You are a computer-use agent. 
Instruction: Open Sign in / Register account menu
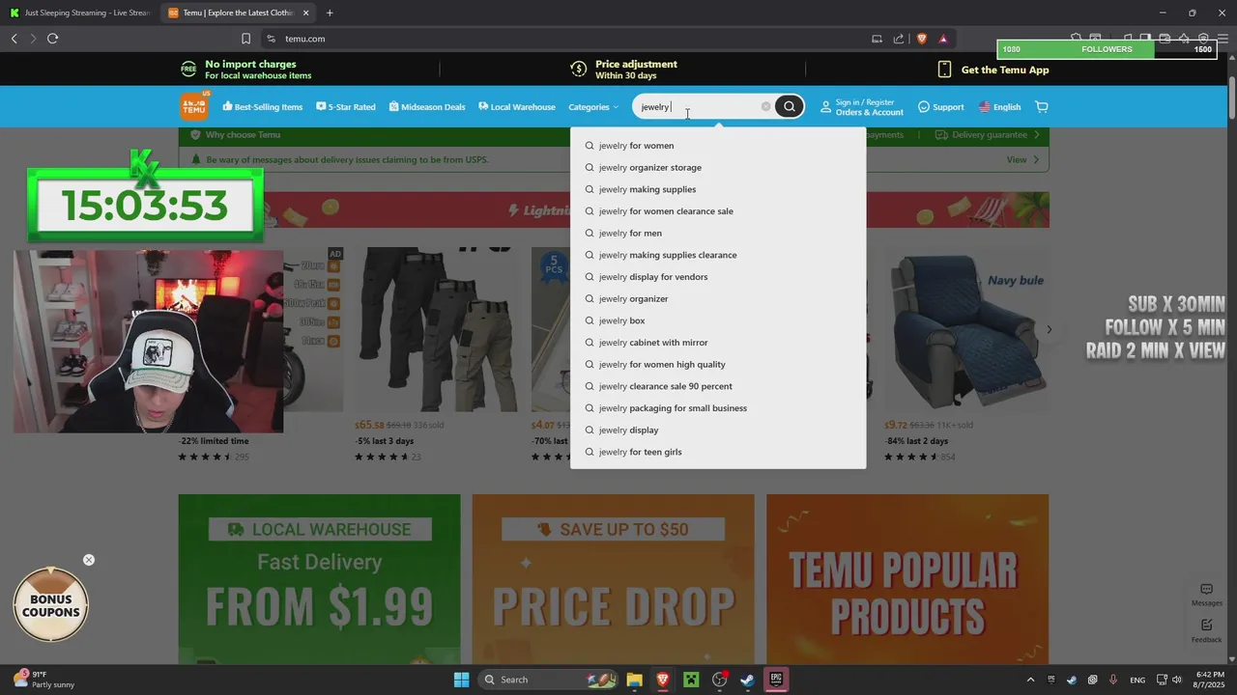pos(861,106)
